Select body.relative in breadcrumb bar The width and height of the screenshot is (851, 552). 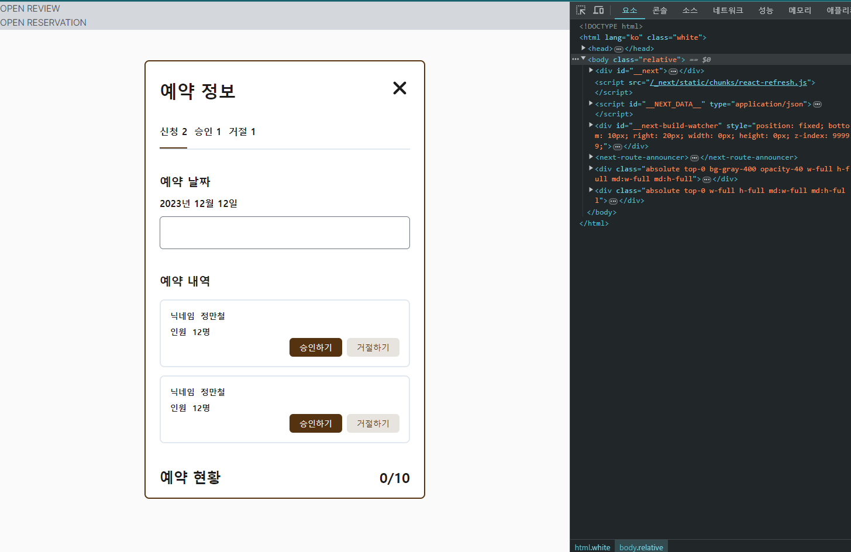(x=641, y=547)
